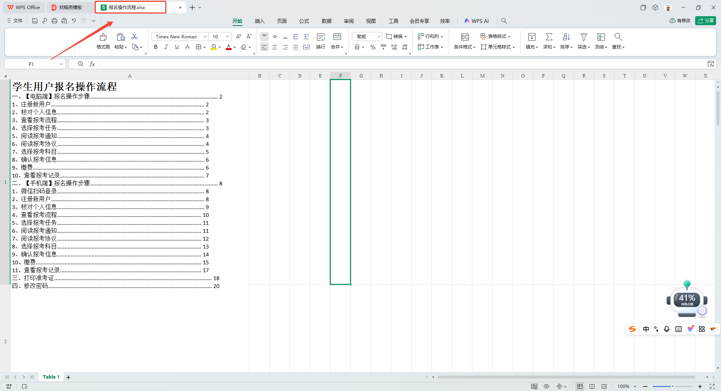Click the Cut scissors icon
This screenshot has height=391, width=721.
[x=134, y=36]
